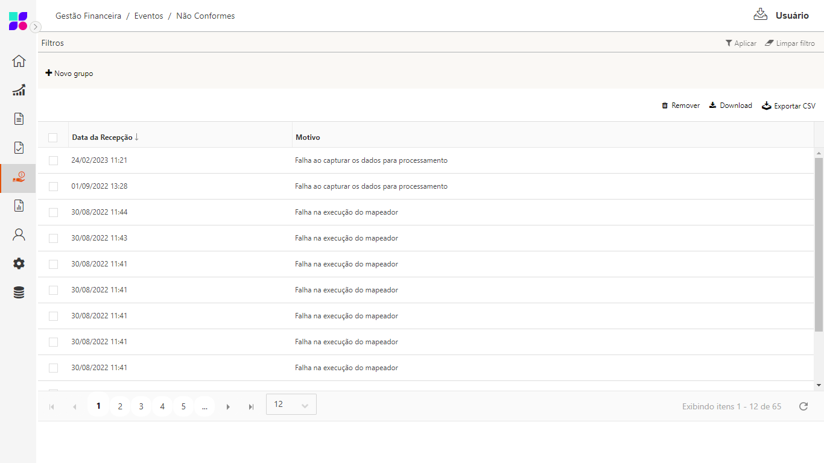Open the home icon in sidebar
824x463 pixels.
pyautogui.click(x=19, y=61)
